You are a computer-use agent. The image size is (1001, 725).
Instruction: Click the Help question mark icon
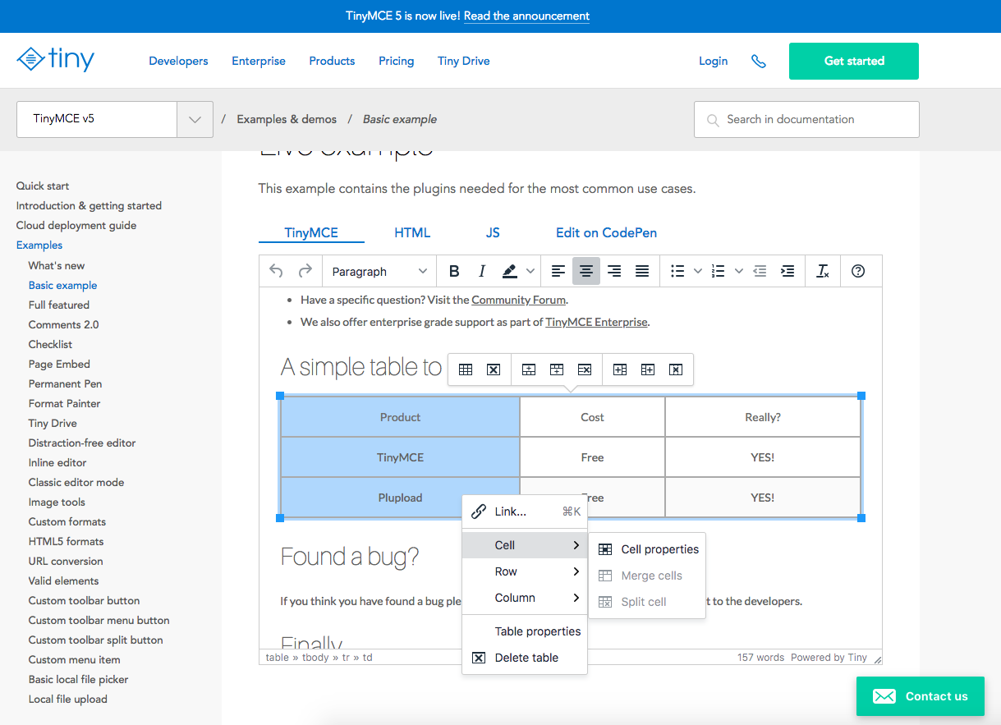(x=860, y=271)
